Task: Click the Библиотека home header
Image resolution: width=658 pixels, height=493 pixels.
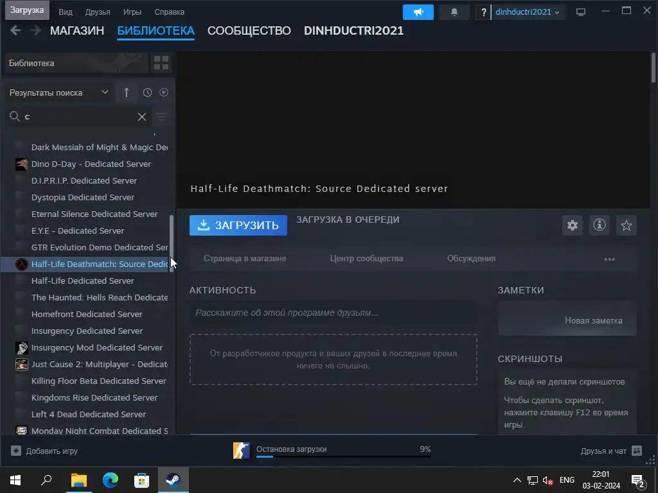Action: (x=76, y=63)
